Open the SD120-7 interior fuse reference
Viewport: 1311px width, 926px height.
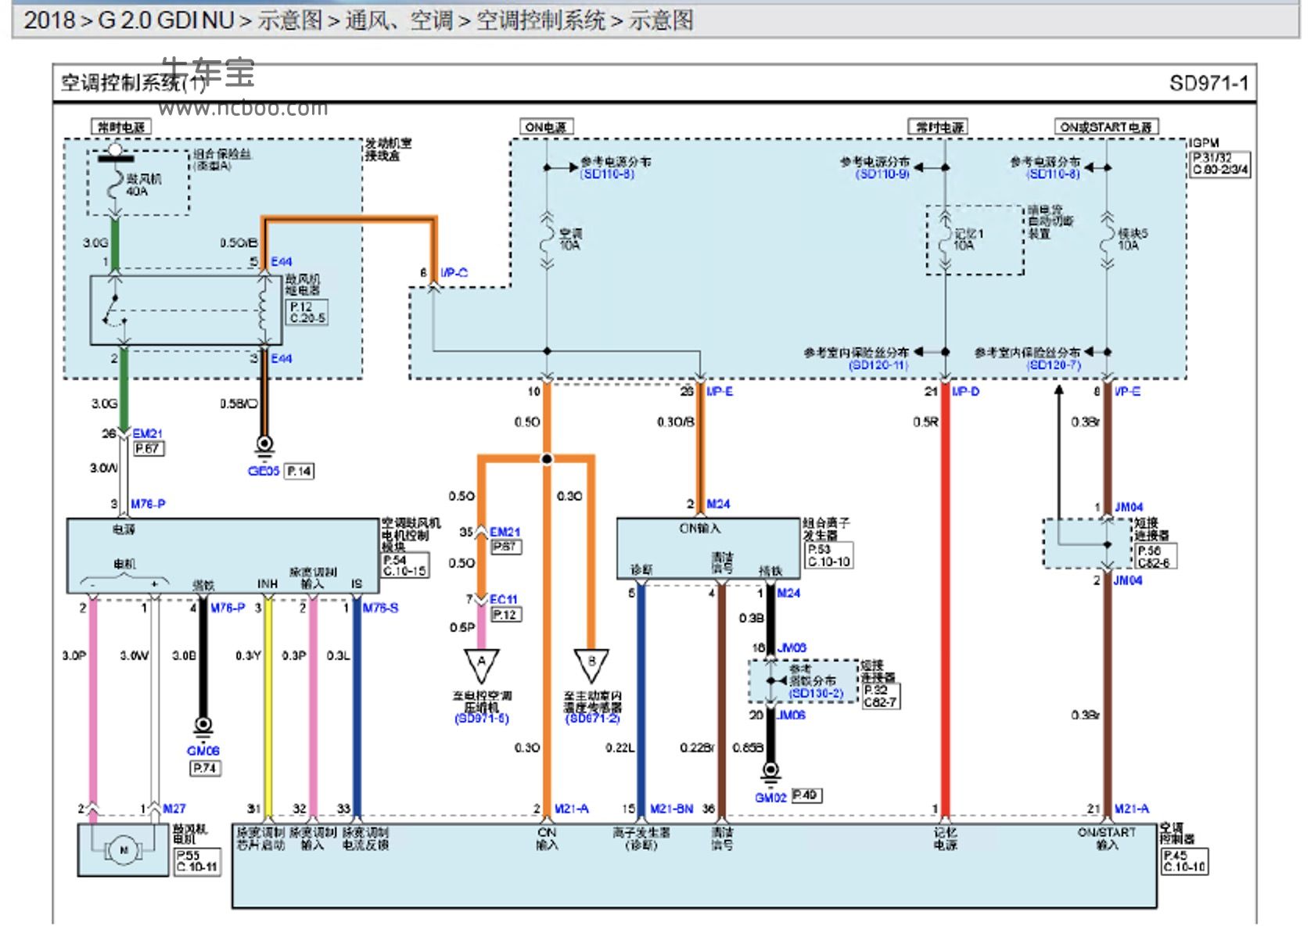pos(1054,365)
